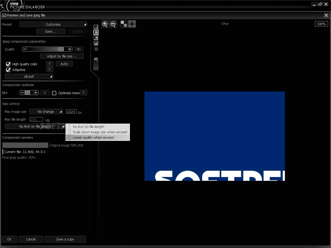Click the 'Final jpeg quality: 90%' text
The width and height of the screenshot is (331, 248).
(x=19, y=158)
